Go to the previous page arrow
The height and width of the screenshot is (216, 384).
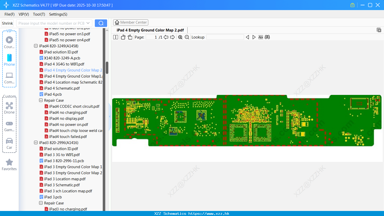(166, 37)
